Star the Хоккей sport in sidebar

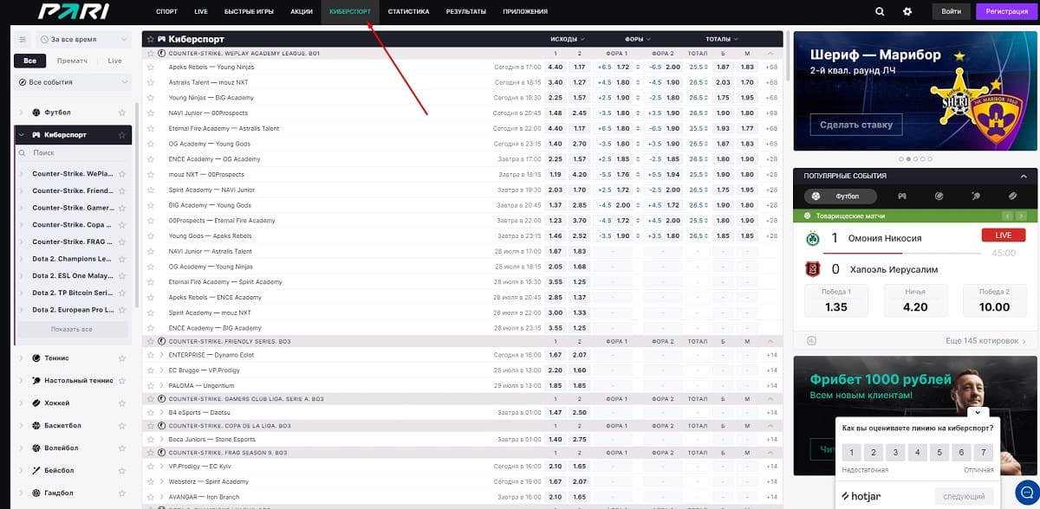[122, 403]
